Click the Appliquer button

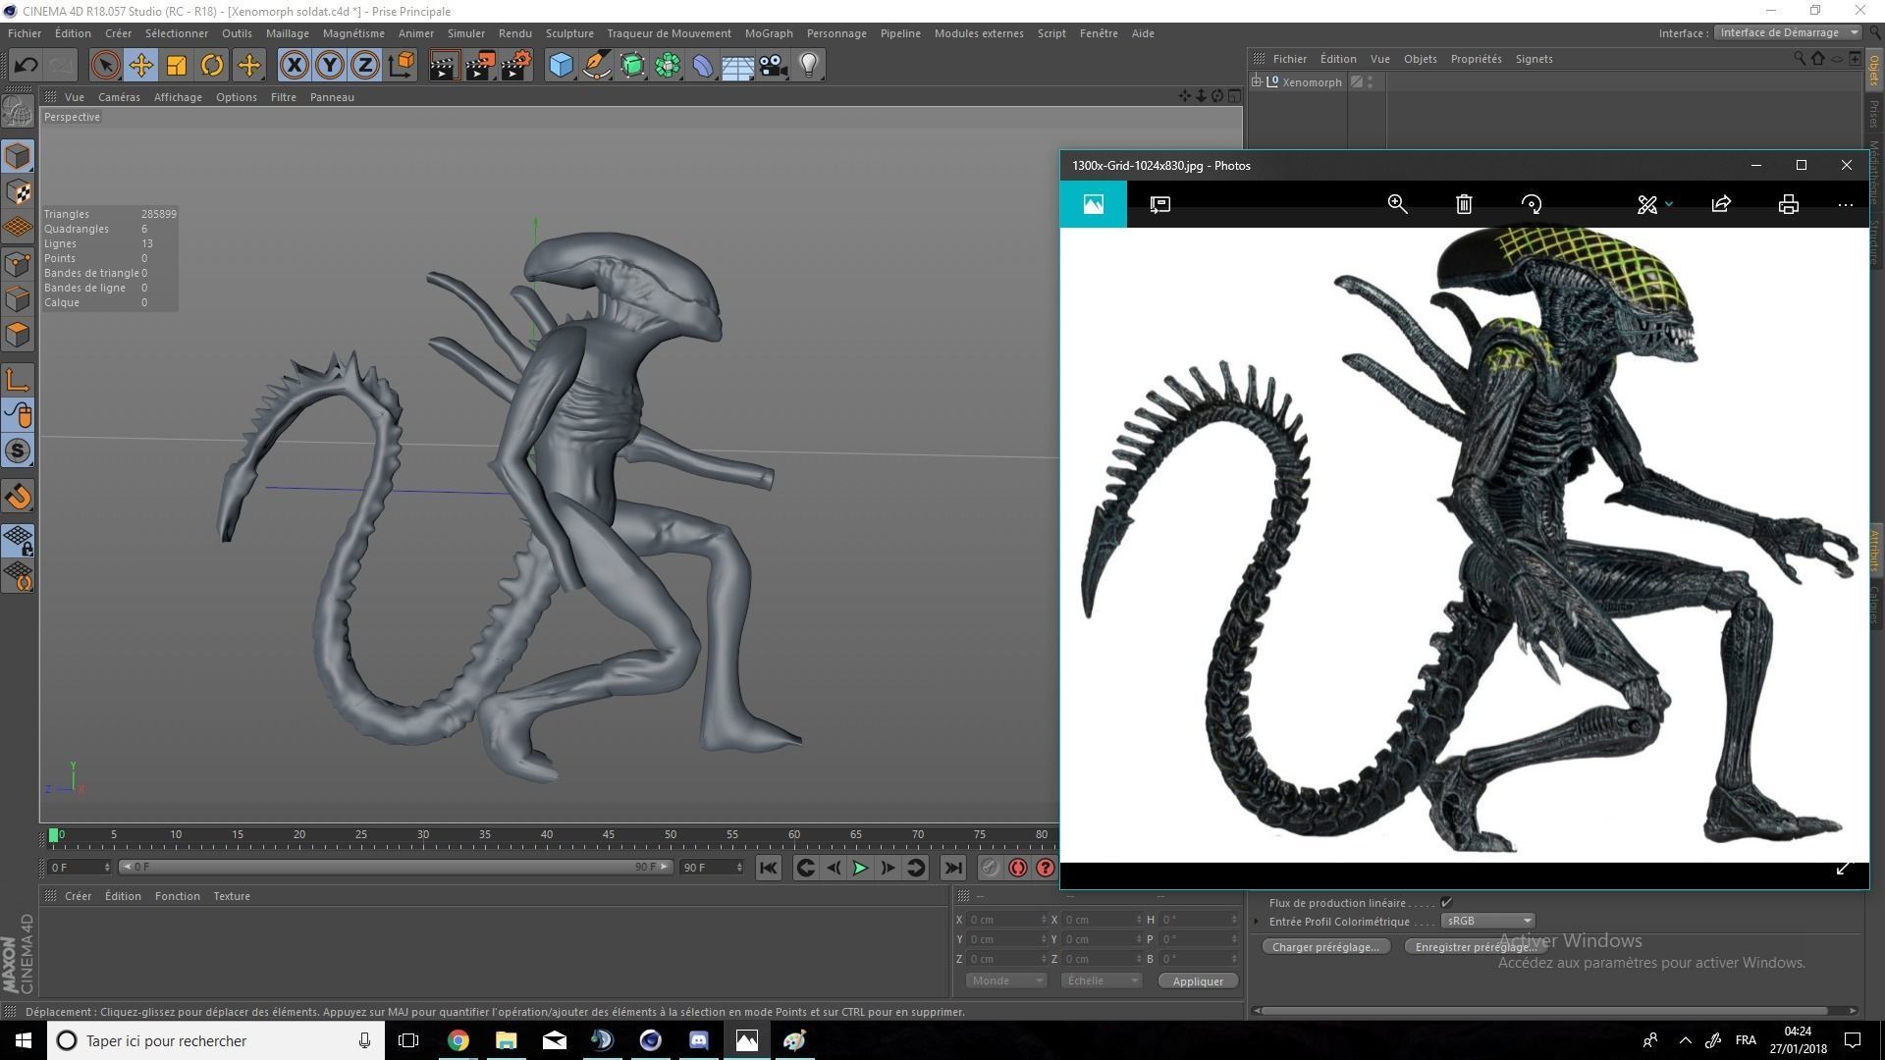[x=1198, y=981]
